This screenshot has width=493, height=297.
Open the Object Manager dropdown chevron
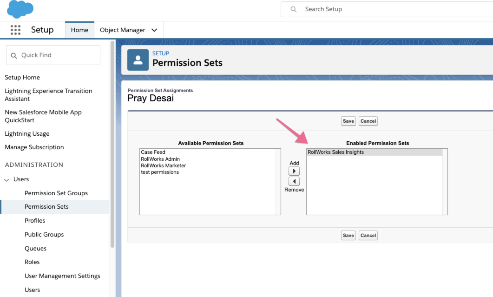[x=154, y=30]
